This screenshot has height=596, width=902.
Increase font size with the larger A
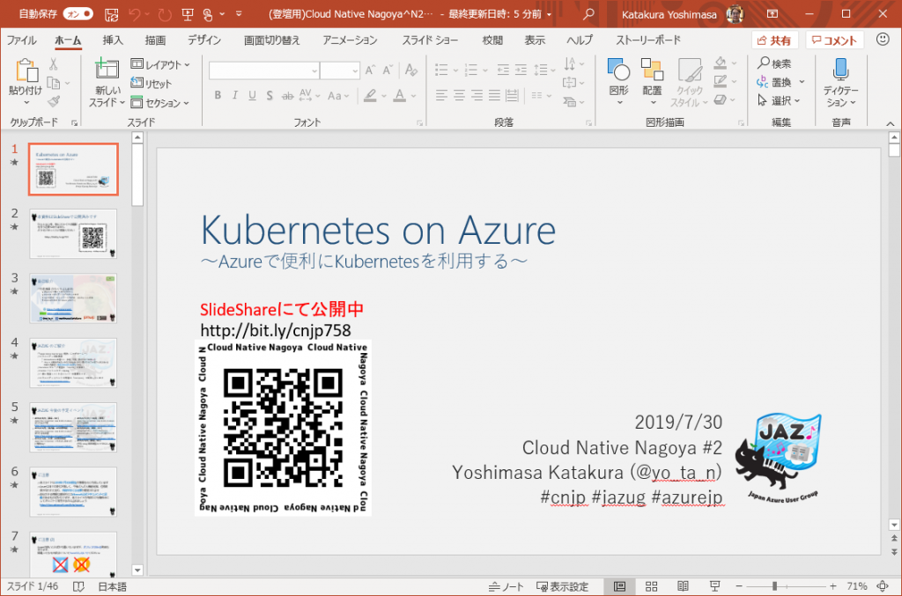point(370,70)
